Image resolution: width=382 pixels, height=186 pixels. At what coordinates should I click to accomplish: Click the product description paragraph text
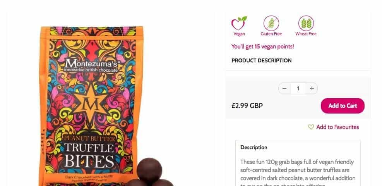point(298,172)
